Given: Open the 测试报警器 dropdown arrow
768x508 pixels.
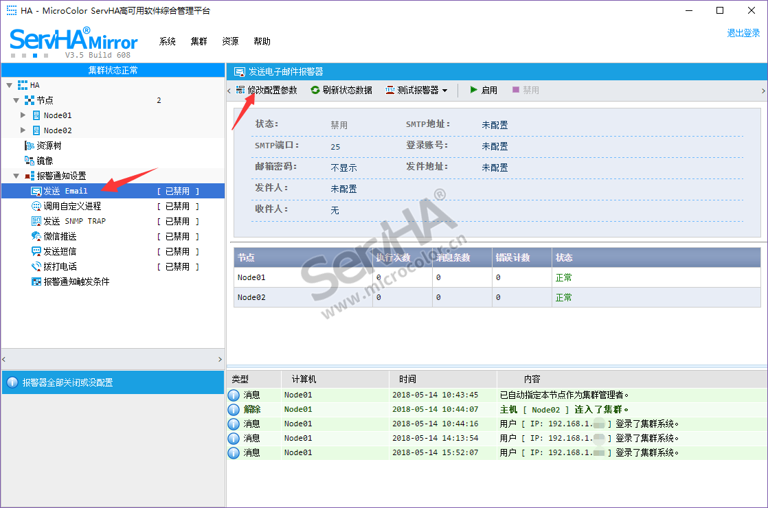Looking at the screenshot, I should tap(445, 91).
